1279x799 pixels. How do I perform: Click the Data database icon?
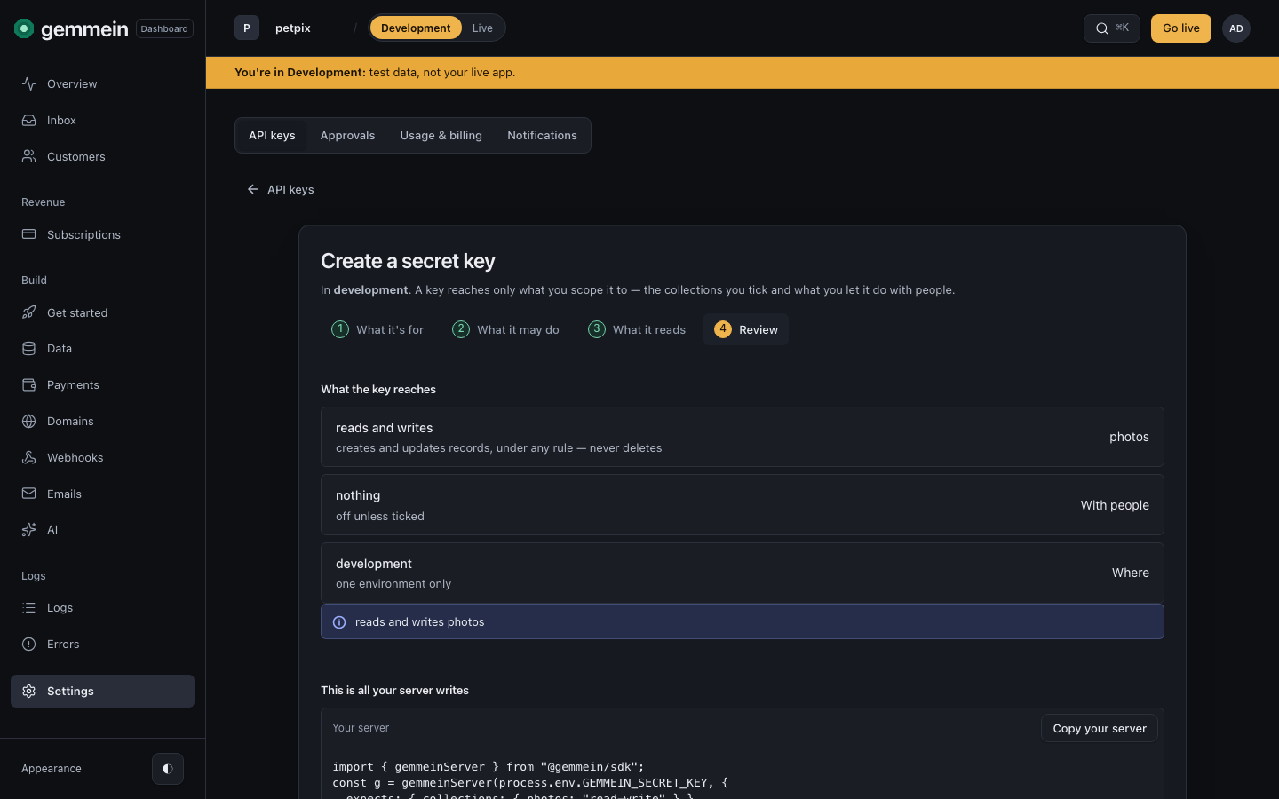click(29, 348)
